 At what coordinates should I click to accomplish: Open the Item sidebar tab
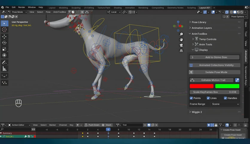point(246,24)
